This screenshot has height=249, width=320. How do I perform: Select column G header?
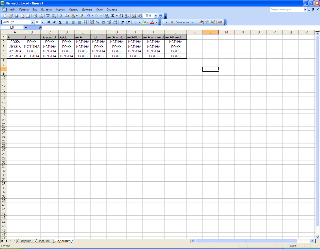click(117, 32)
